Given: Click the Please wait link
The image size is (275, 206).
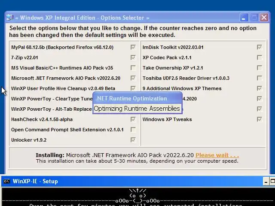Looking at the screenshot, I should (x=217, y=155).
